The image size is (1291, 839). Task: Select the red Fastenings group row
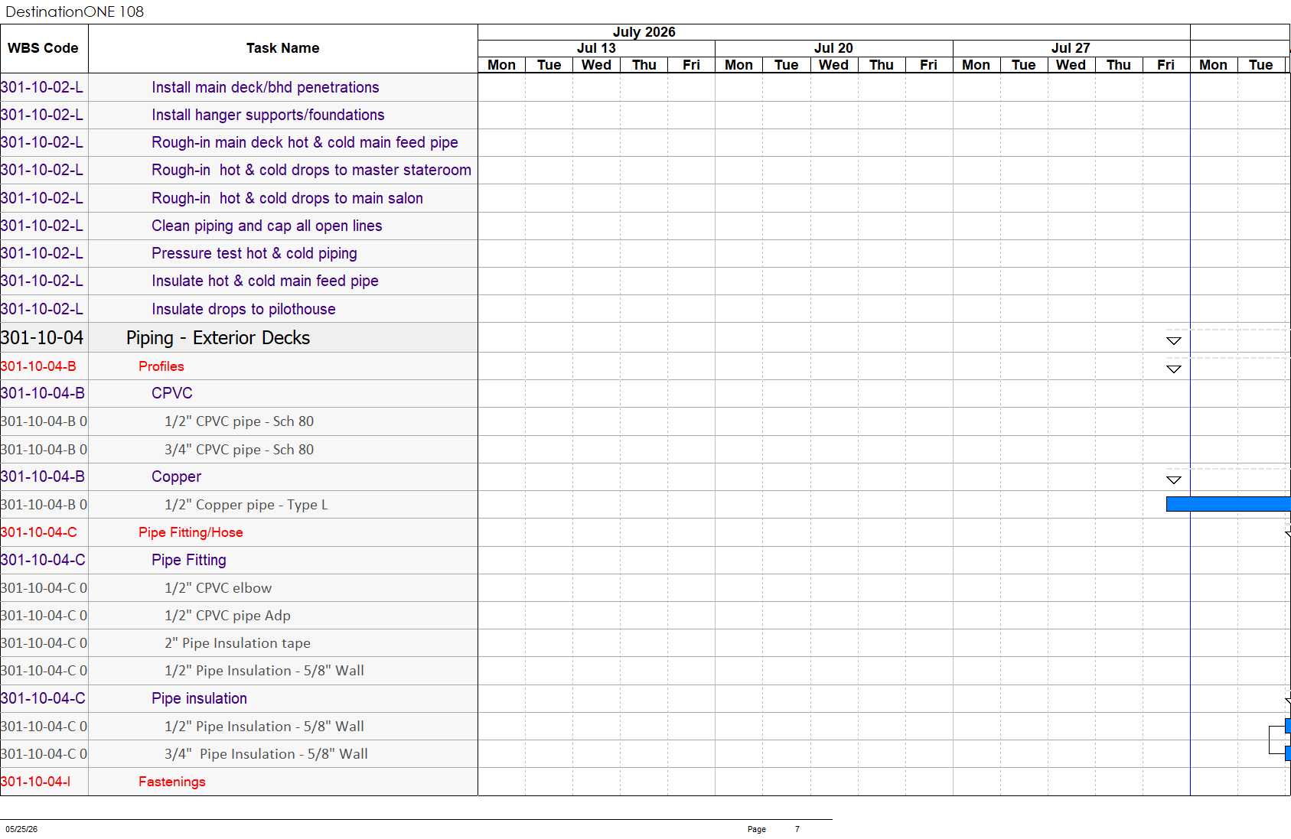(x=239, y=782)
